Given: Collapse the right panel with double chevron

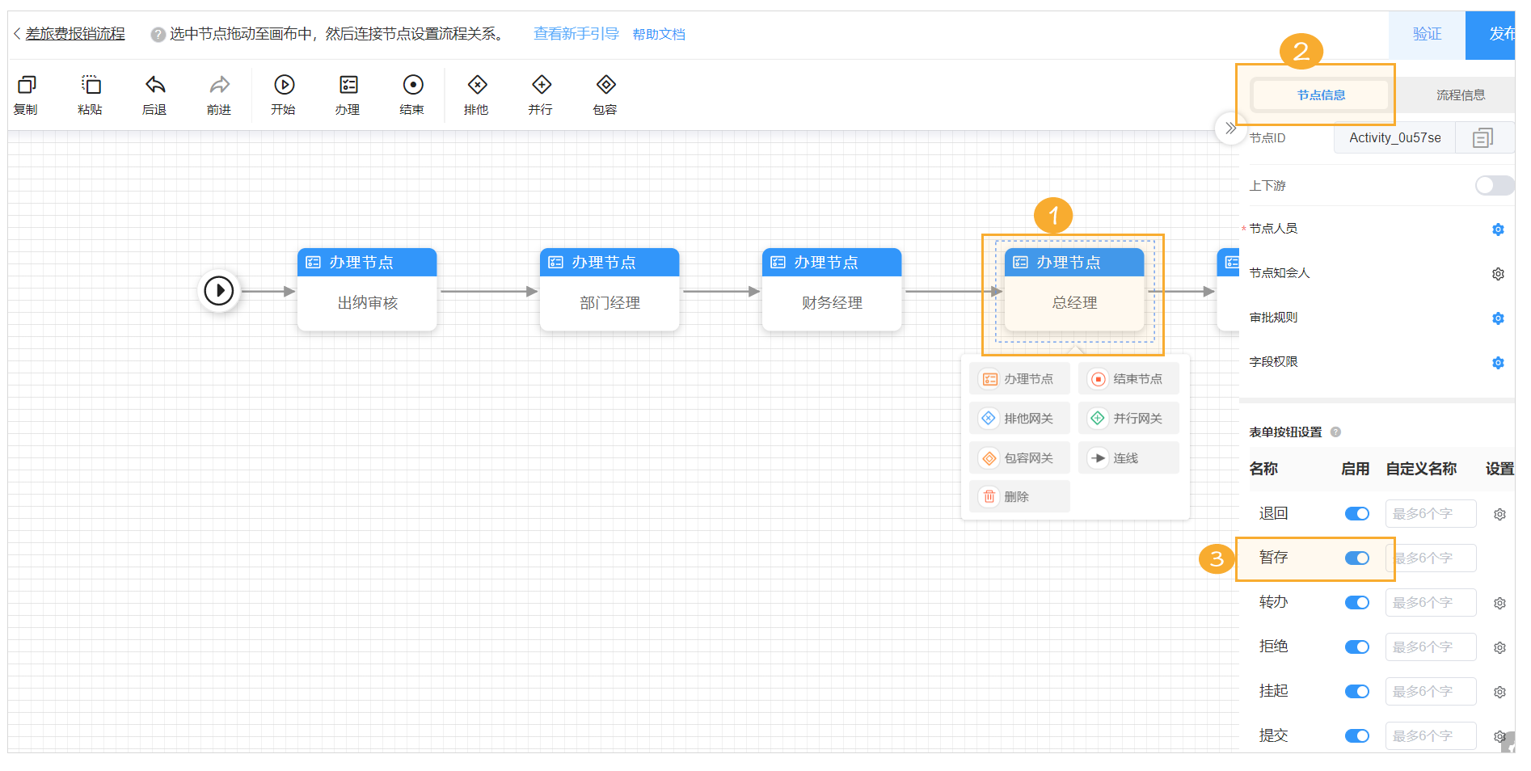Looking at the screenshot, I should [x=1229, y=128].
